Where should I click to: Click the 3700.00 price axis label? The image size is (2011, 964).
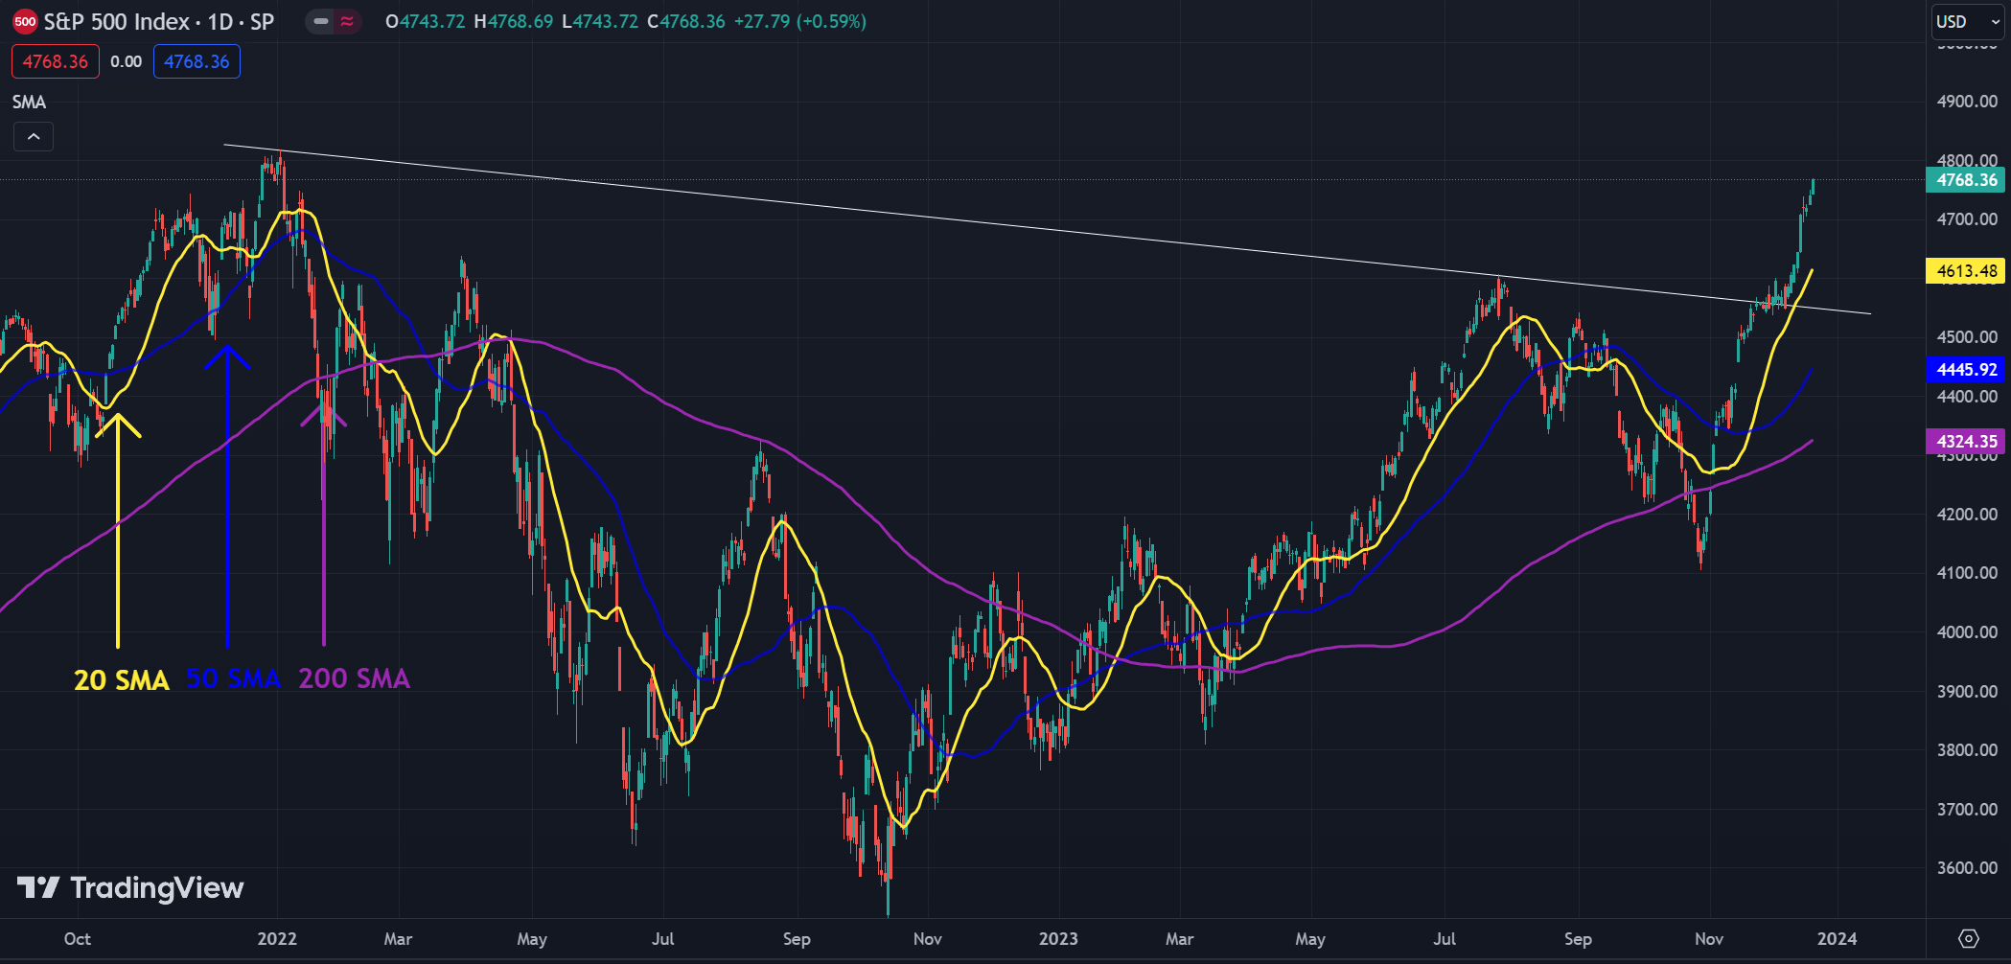pyautogui.click(x=1967, y=810)
